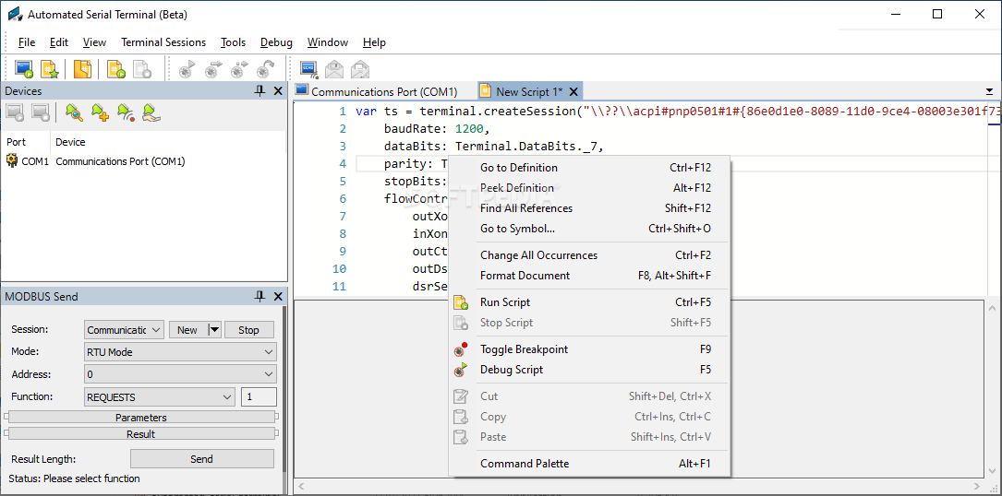Screen dimensions: 1002x496
Task: Open the Debug menu
Action: click(x=276, y=42)
